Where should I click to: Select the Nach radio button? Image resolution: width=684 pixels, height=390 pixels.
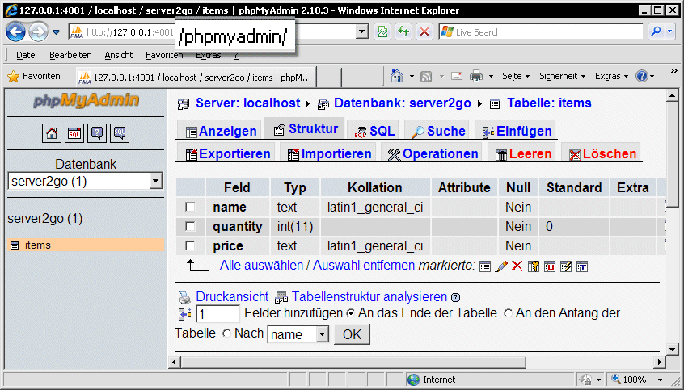226,333
